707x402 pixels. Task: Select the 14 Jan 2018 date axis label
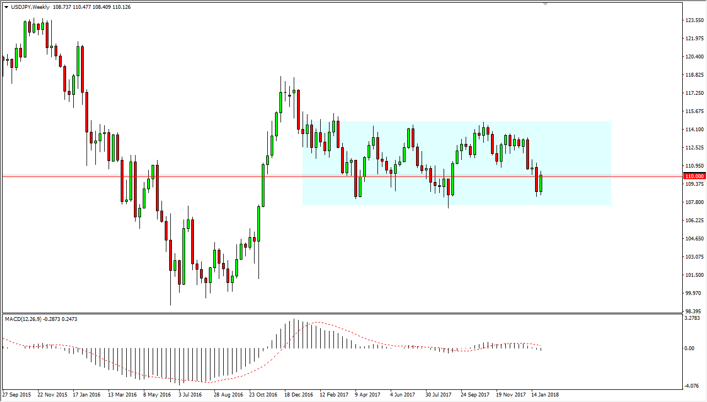tap(544, 395)
